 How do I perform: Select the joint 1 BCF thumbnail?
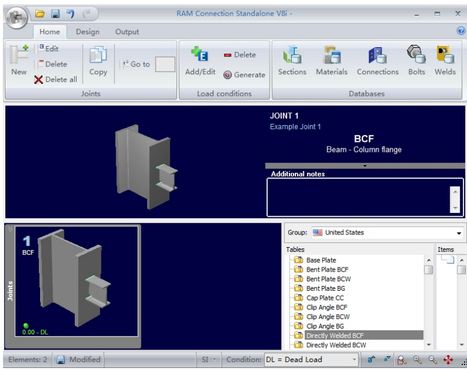pyautogui.click(x=77, y=281)
